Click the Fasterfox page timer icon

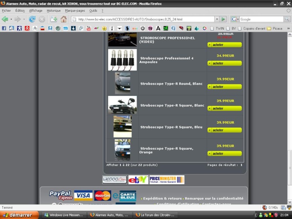click(264, 207)
